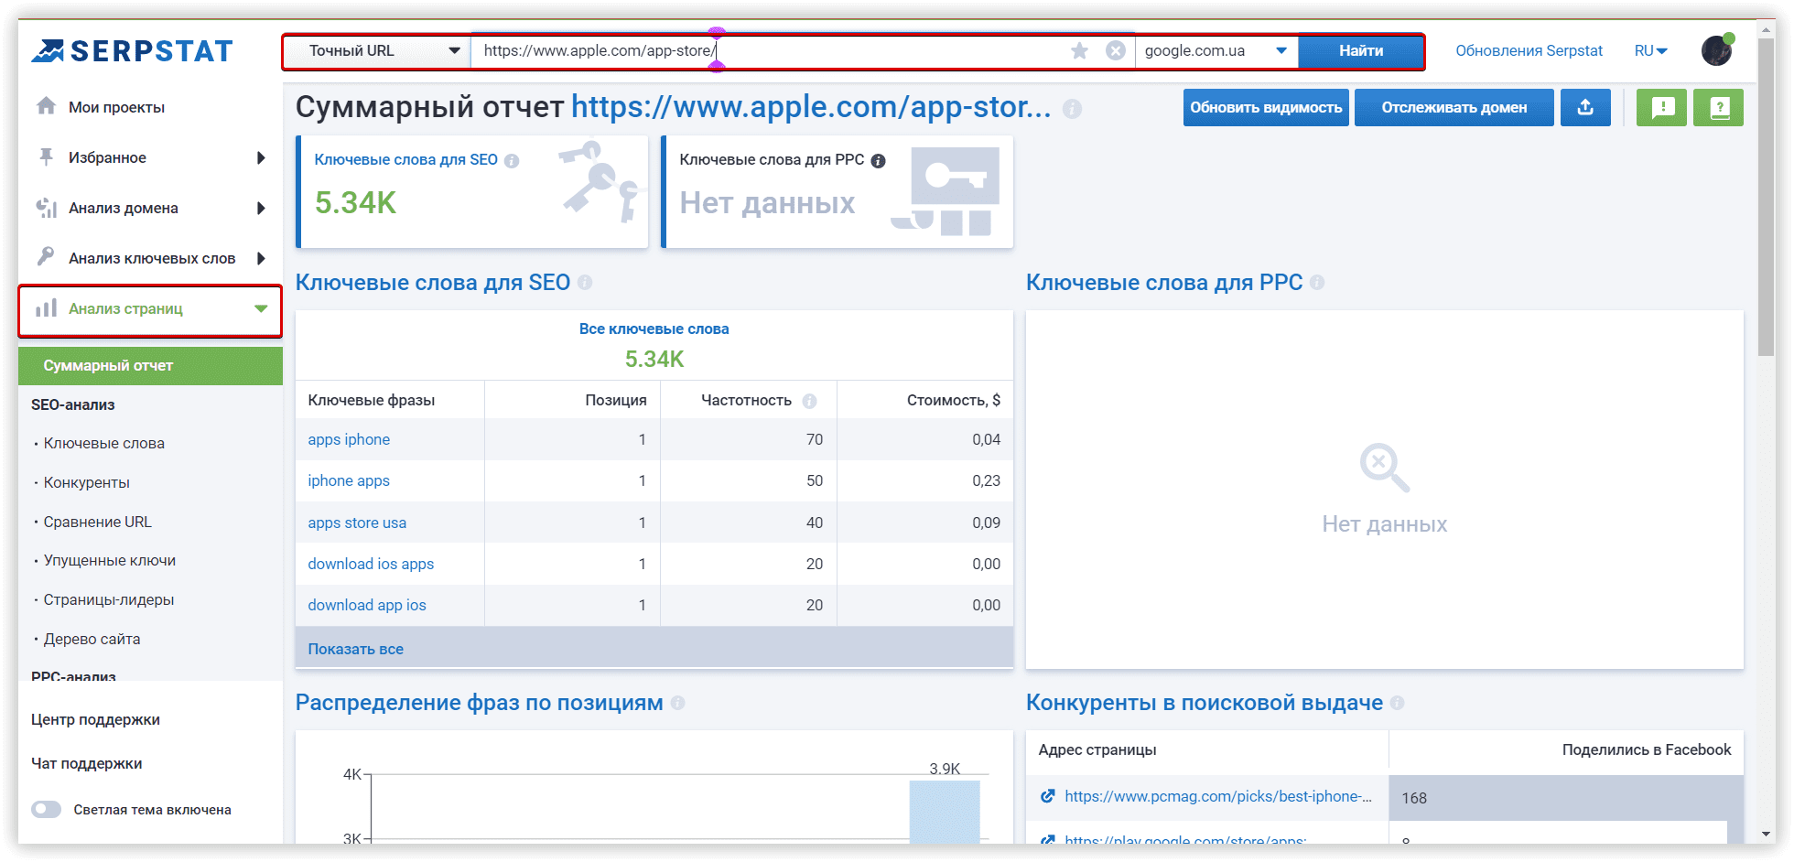
Task: Open Мои проекты menu item
Action: coord(116,107)
